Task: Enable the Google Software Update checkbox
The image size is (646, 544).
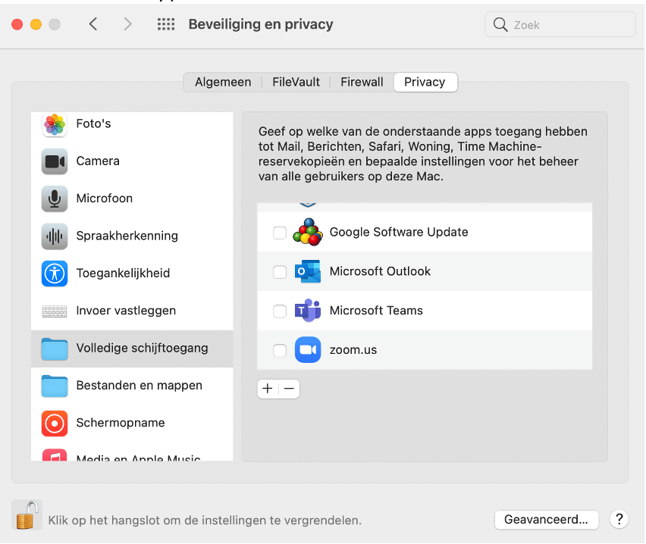Action: point(280,233)
